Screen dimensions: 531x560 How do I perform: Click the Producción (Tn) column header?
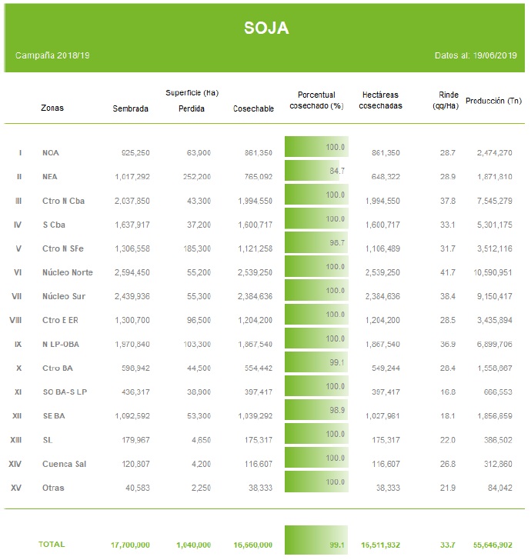[x=493, y=101]
